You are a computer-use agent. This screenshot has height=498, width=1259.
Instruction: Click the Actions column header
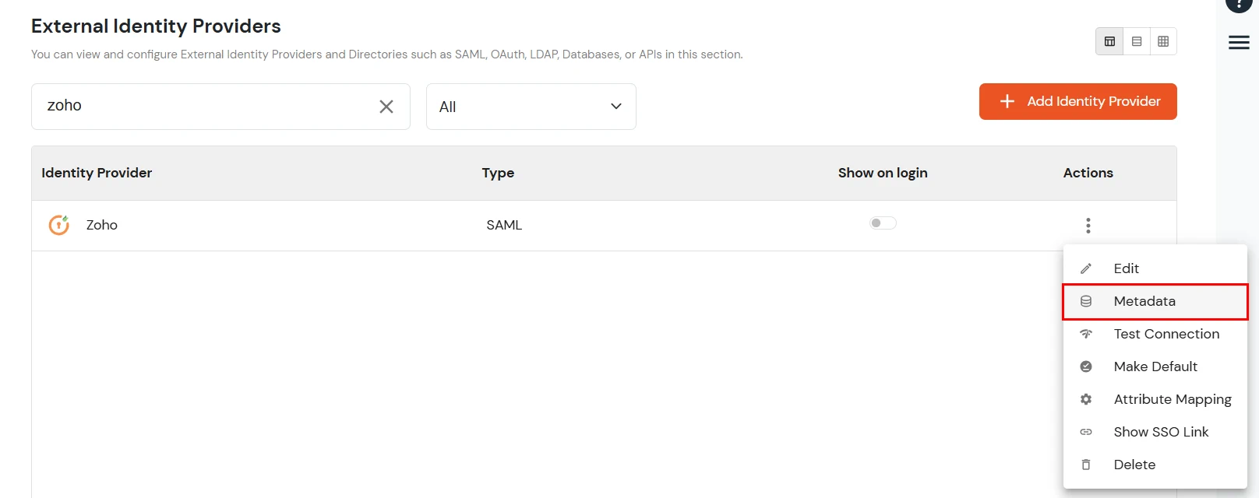(x=1088, y=173)
